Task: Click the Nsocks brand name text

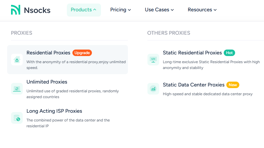Action: tap(37, 10)
